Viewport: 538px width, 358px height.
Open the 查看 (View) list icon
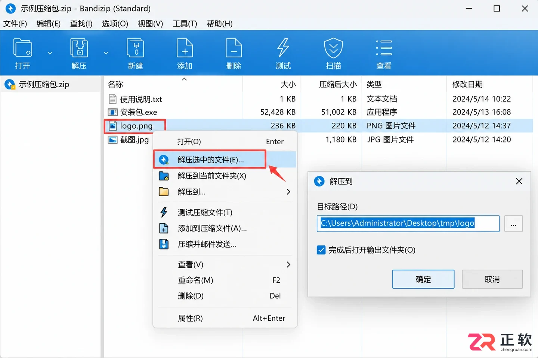[x=384, y=48]
